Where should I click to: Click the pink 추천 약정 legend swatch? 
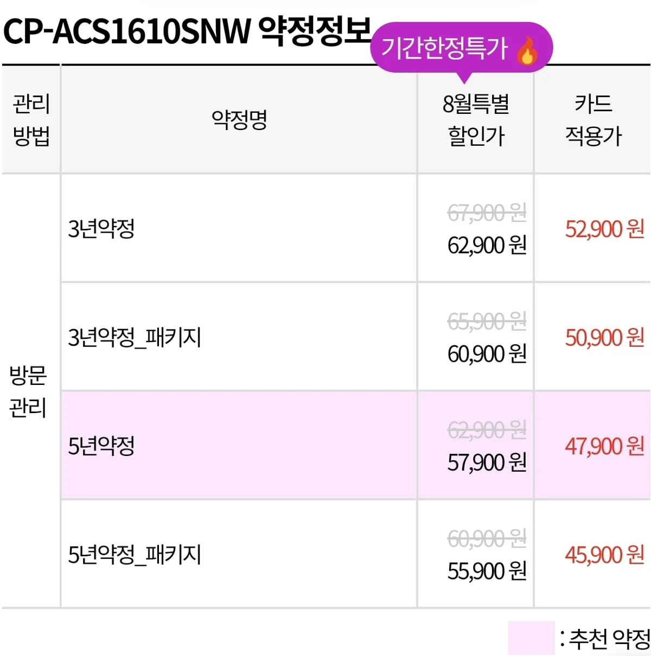531,638
